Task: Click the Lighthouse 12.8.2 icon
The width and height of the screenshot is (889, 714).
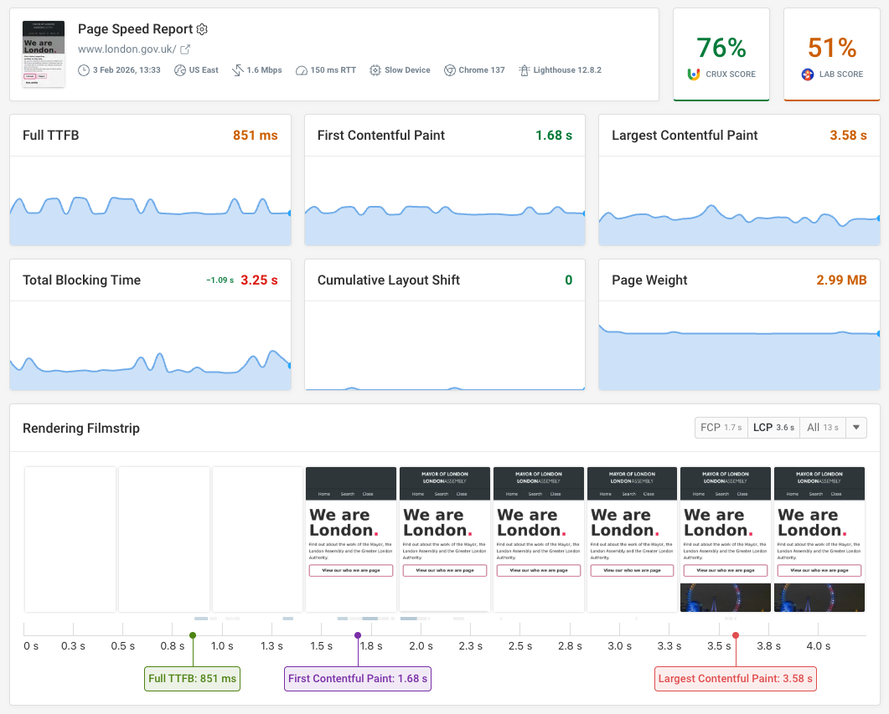Action: point(525,70)
